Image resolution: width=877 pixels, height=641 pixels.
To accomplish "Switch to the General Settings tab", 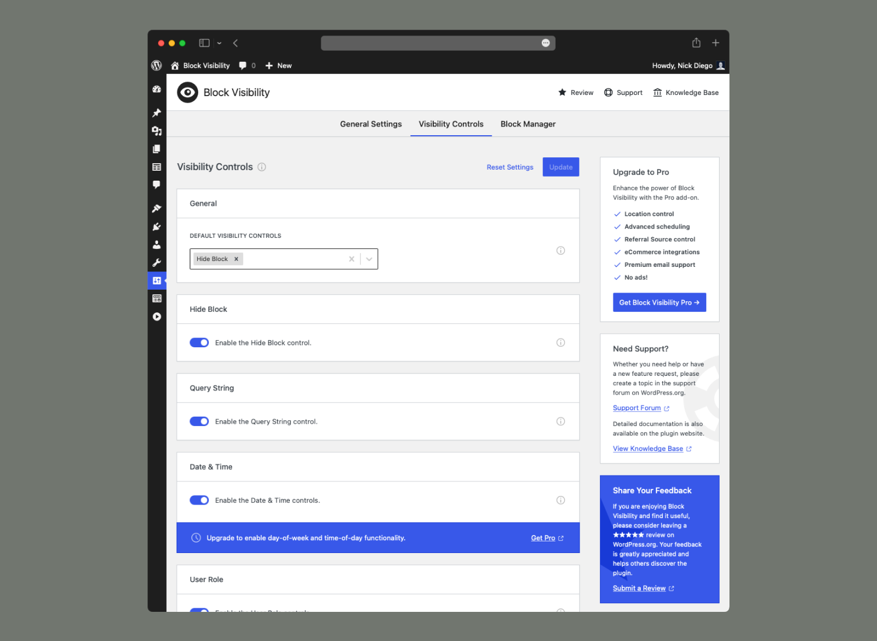I will [x=371, y=124].
